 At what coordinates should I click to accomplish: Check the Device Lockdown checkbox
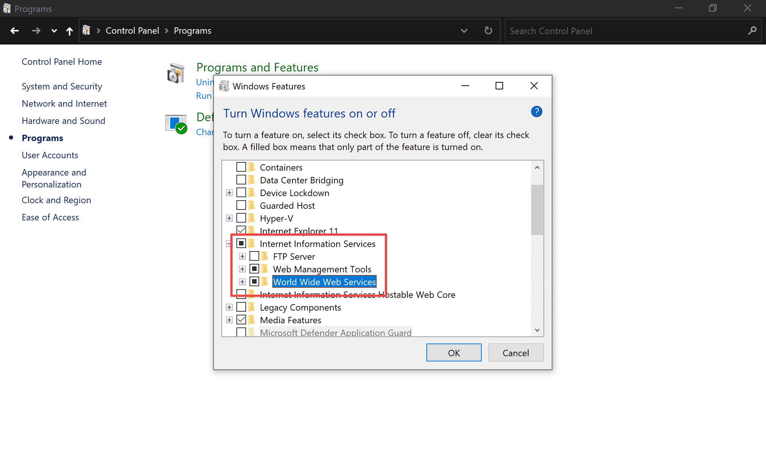(x=241, y=193)
